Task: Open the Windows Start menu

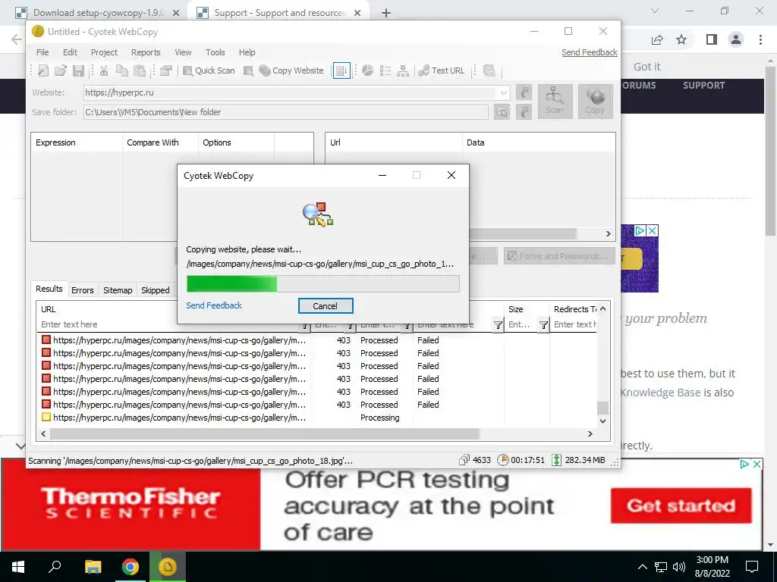Action: click(x=18, y=567)
